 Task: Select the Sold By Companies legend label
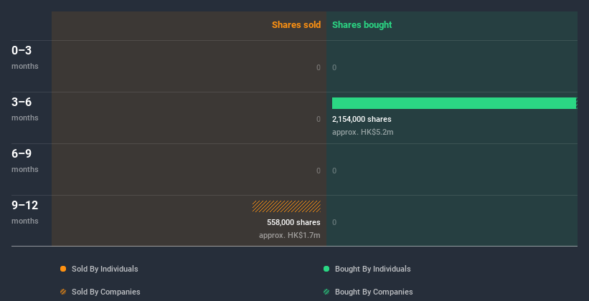pos(106,292)
